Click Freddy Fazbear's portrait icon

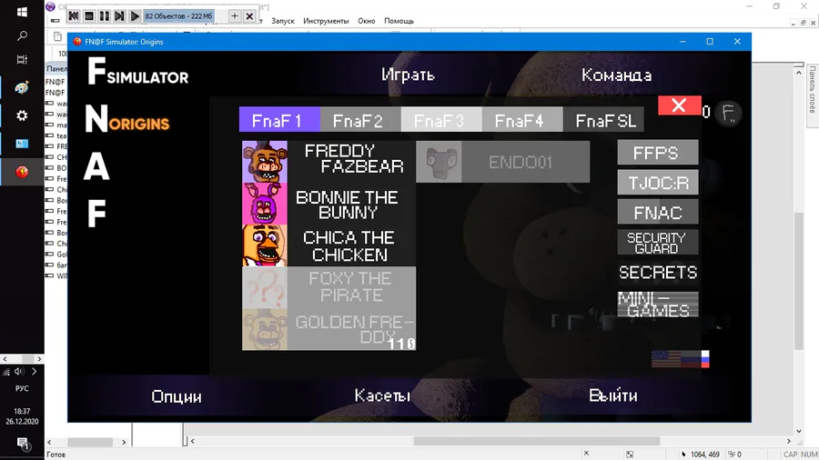tap(265, 162)
